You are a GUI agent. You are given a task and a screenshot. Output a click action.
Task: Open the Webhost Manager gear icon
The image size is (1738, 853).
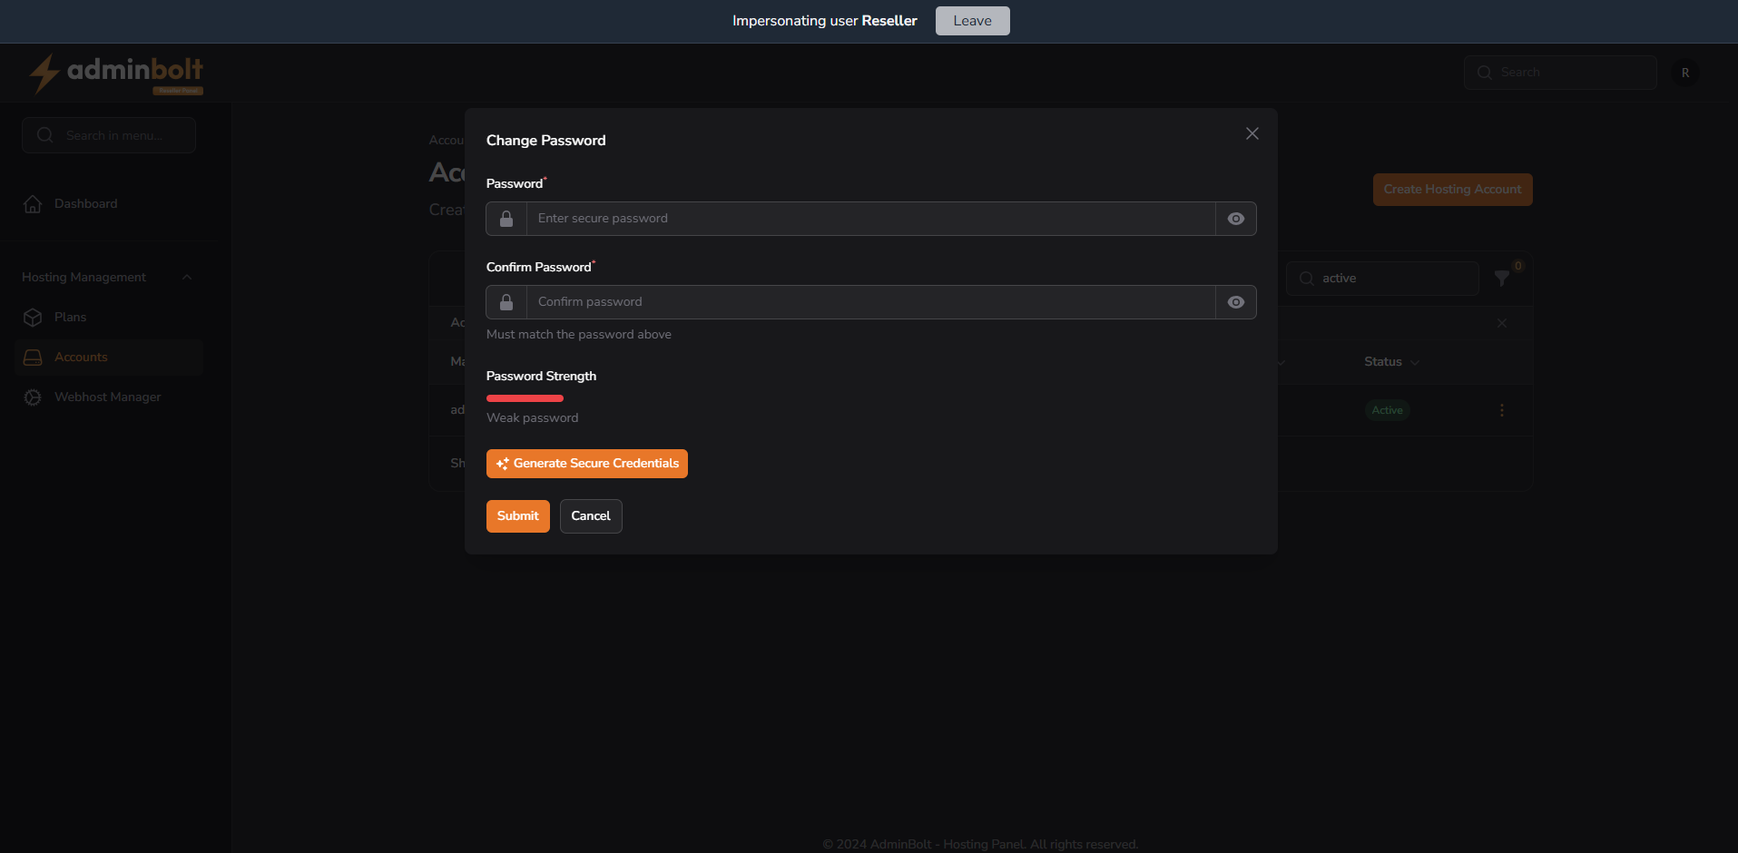33,397
